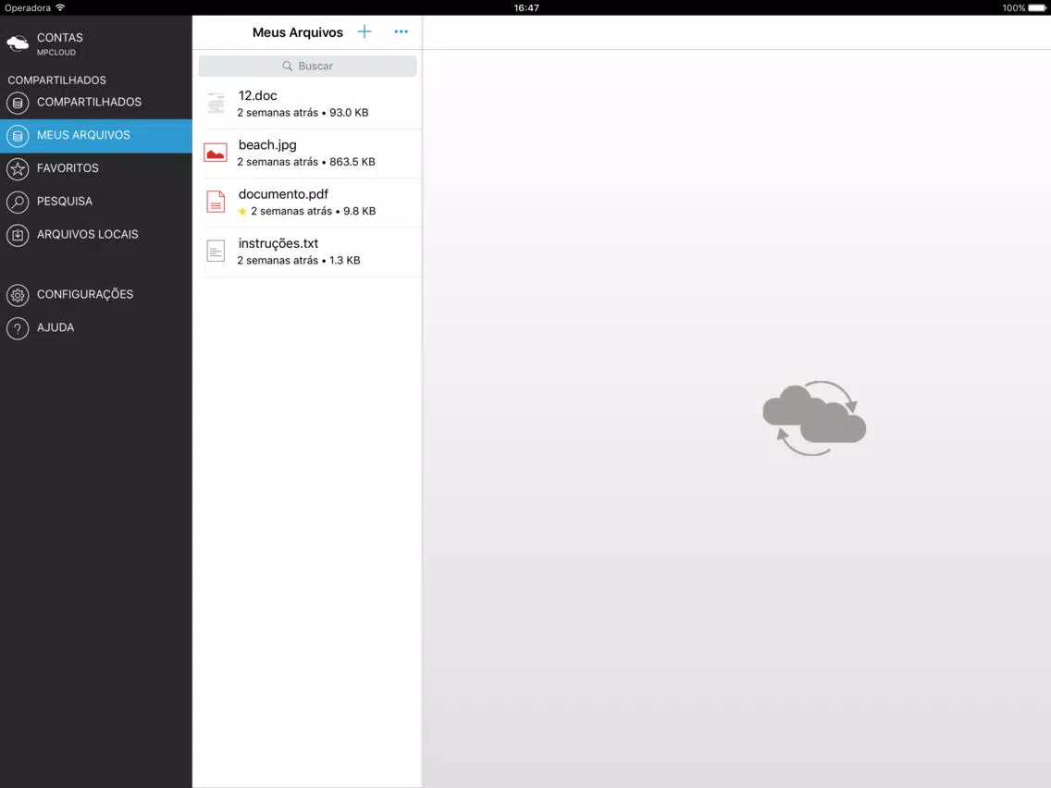Click the Operadora carrier label
The height and width of the screenshot is (788, 1051).
tap(28, 8)
